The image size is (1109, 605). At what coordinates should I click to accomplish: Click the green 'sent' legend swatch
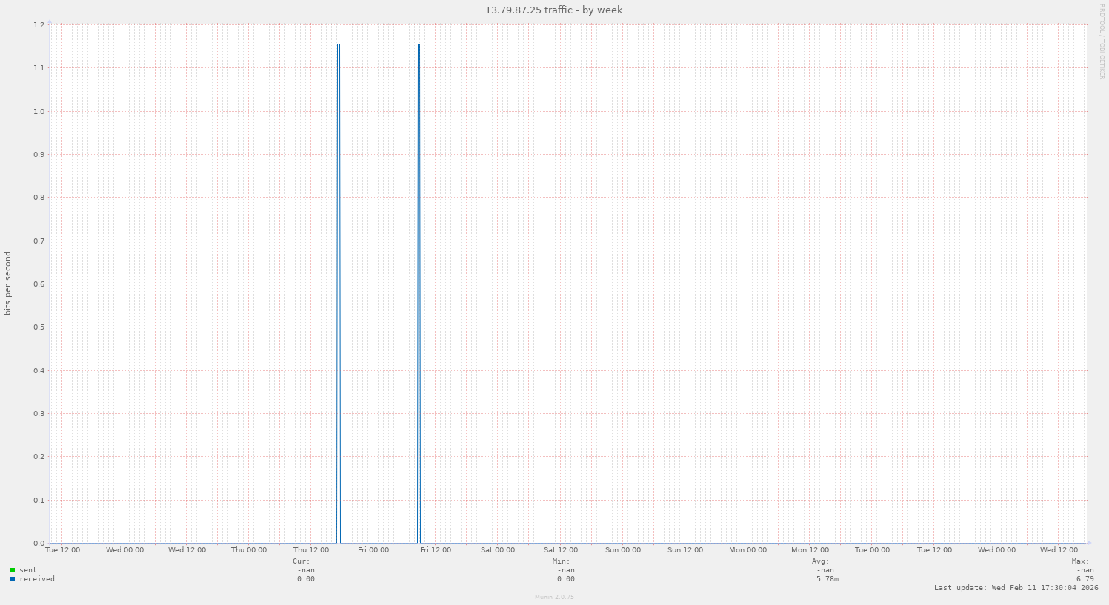pyautogui.click(x=11, y=570)
